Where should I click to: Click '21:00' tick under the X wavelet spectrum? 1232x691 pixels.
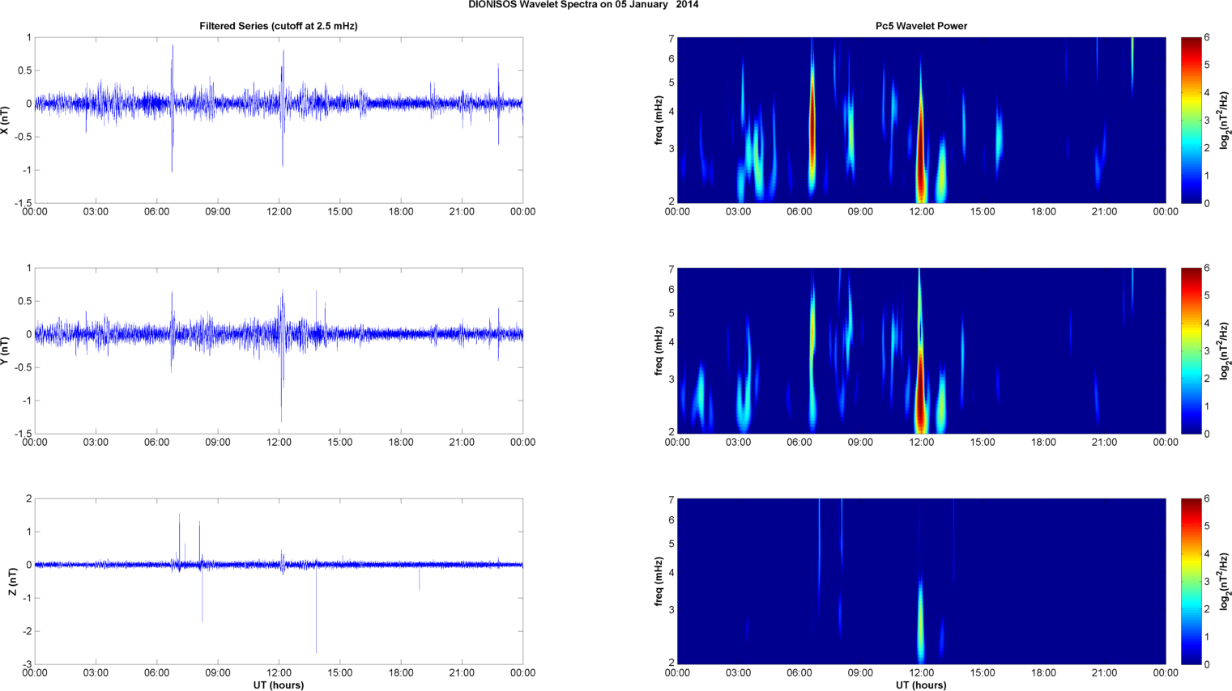point(1104,212)
